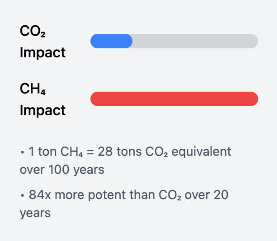Click the bullet dot before "1 ton CH₄"
The width and height of the screenshot is (277, 241).
click(x=22, y=152)
